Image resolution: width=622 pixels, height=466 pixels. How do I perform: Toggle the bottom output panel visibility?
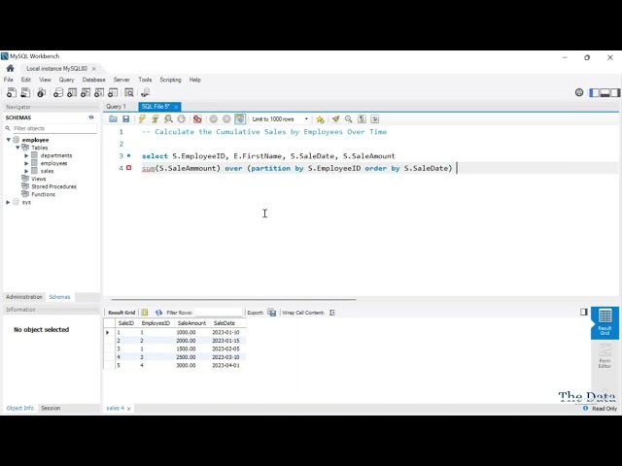pyautogui.click(x=605, y=93)
